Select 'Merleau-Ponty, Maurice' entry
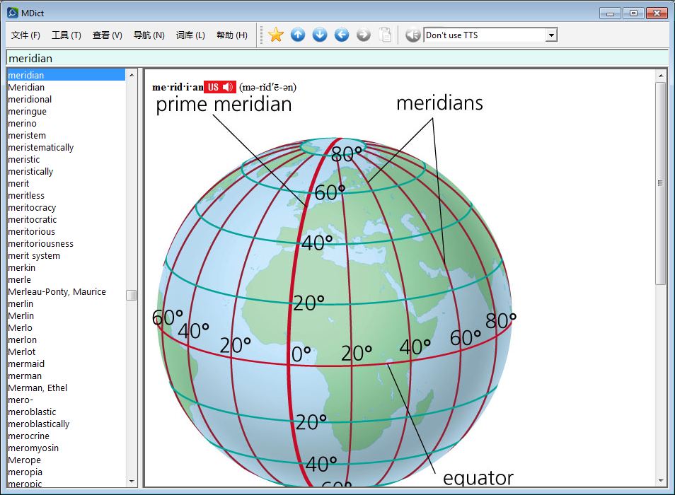The height and width of the screenshot is (495, 675). coord(57,292)
